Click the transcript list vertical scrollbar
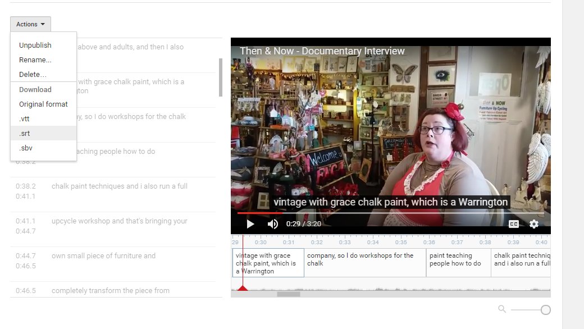This screenshot has width=584, height=329. 221,77
